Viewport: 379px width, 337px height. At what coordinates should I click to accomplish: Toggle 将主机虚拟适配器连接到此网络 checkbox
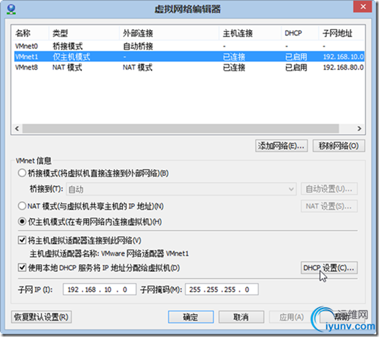pos(22,240)
